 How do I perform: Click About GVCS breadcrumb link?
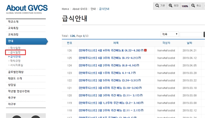pyautogui.click(x=80, y=9)
